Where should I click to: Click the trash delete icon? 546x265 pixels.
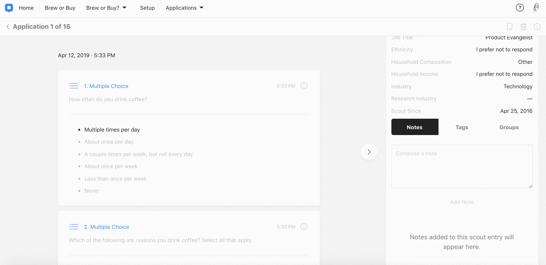(523, 27)
